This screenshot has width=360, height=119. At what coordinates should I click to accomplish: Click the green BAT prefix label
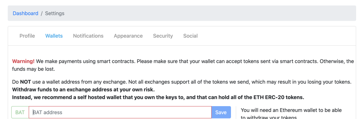(x=20, y=112)
